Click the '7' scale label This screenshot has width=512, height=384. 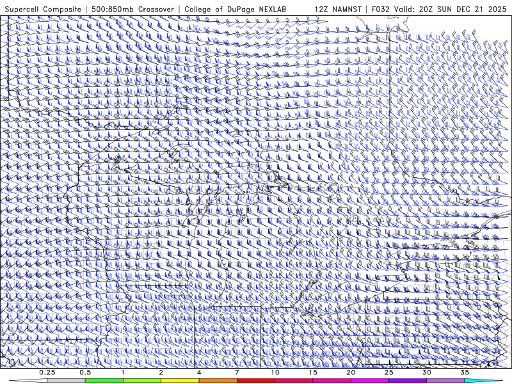tap(237, 372)
